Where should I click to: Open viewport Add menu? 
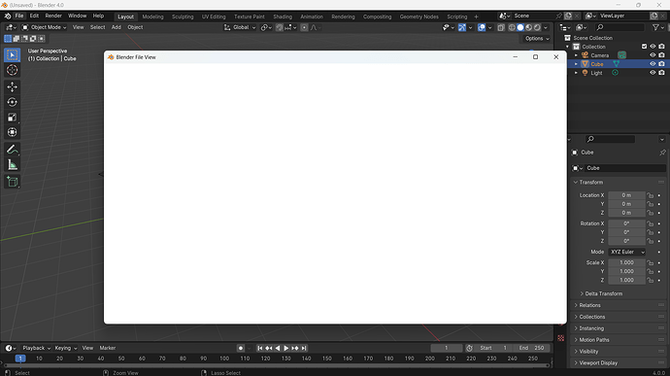coord(117,27)
